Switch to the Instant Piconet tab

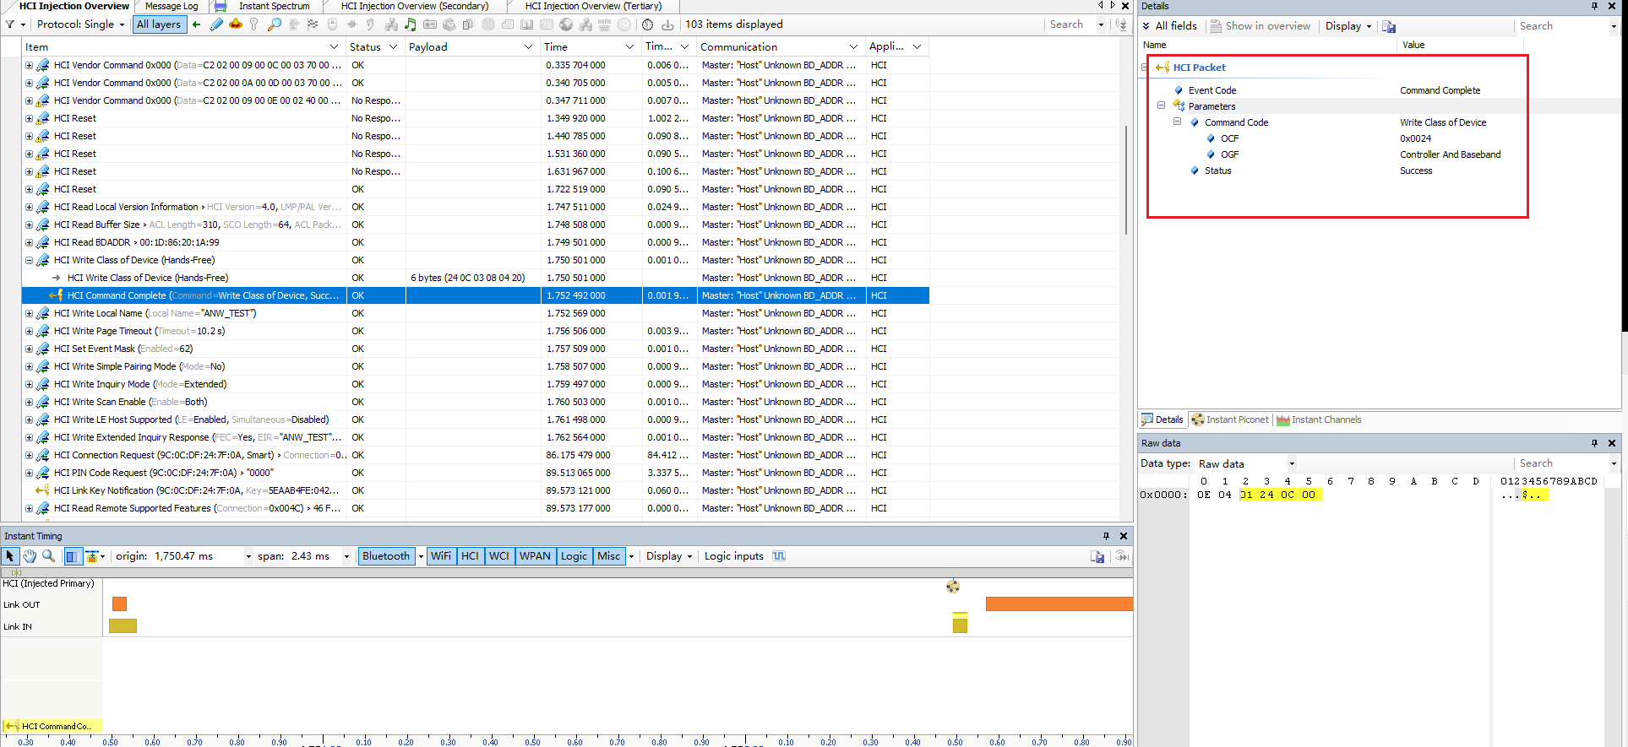1230,420
